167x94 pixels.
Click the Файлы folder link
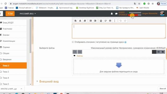[80, 56]
